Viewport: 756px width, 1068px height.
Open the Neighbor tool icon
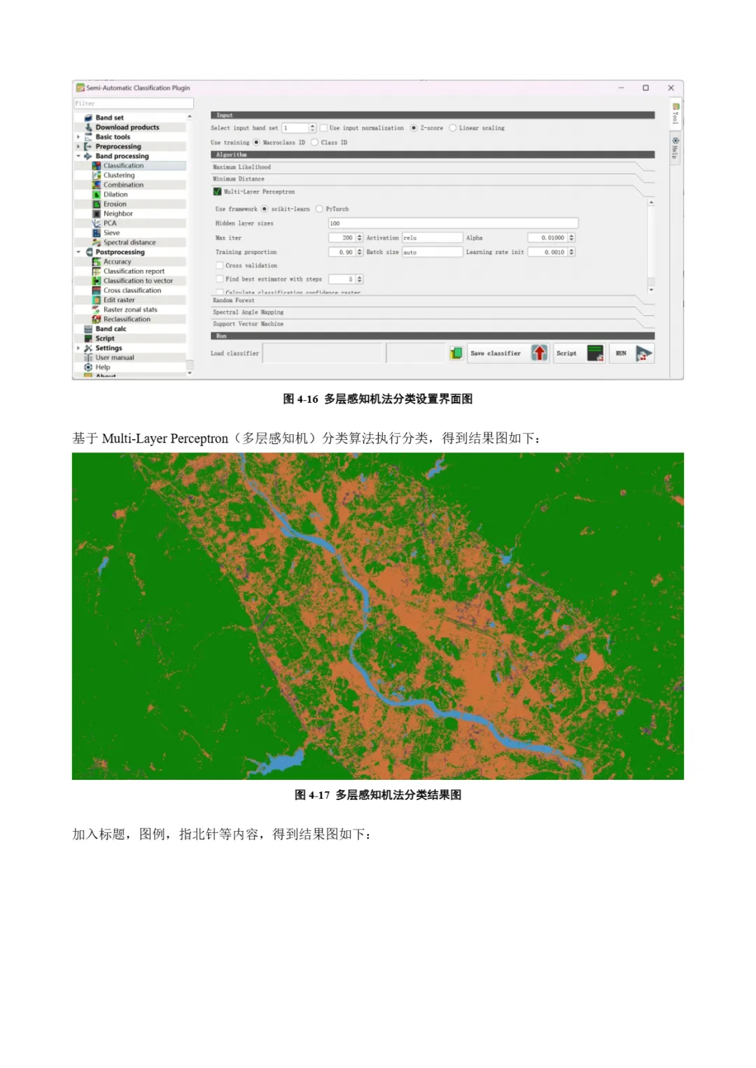click(97, 214)
